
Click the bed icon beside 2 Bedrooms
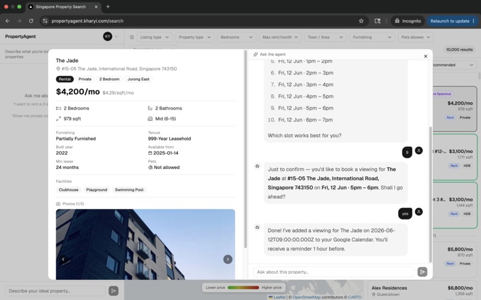pyautogui.click(x=58, y=108)
